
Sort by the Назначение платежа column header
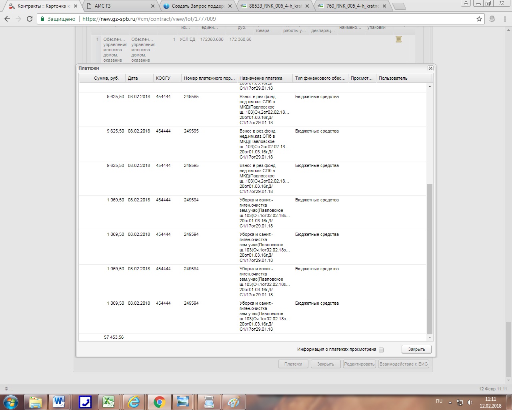265,78
